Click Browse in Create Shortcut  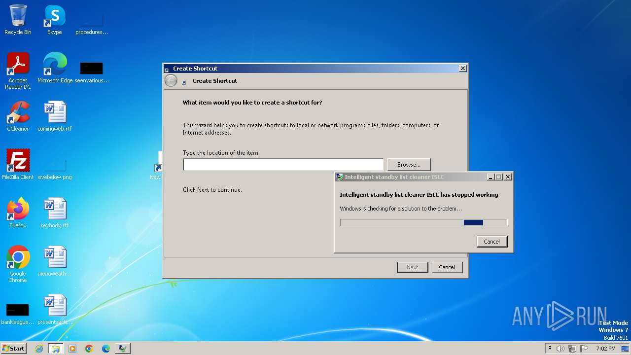[409, 165]
